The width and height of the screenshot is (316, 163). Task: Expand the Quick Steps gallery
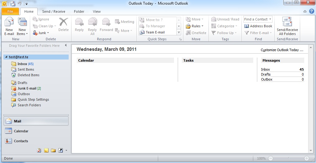pyautogui.click(x=179, y=32)
